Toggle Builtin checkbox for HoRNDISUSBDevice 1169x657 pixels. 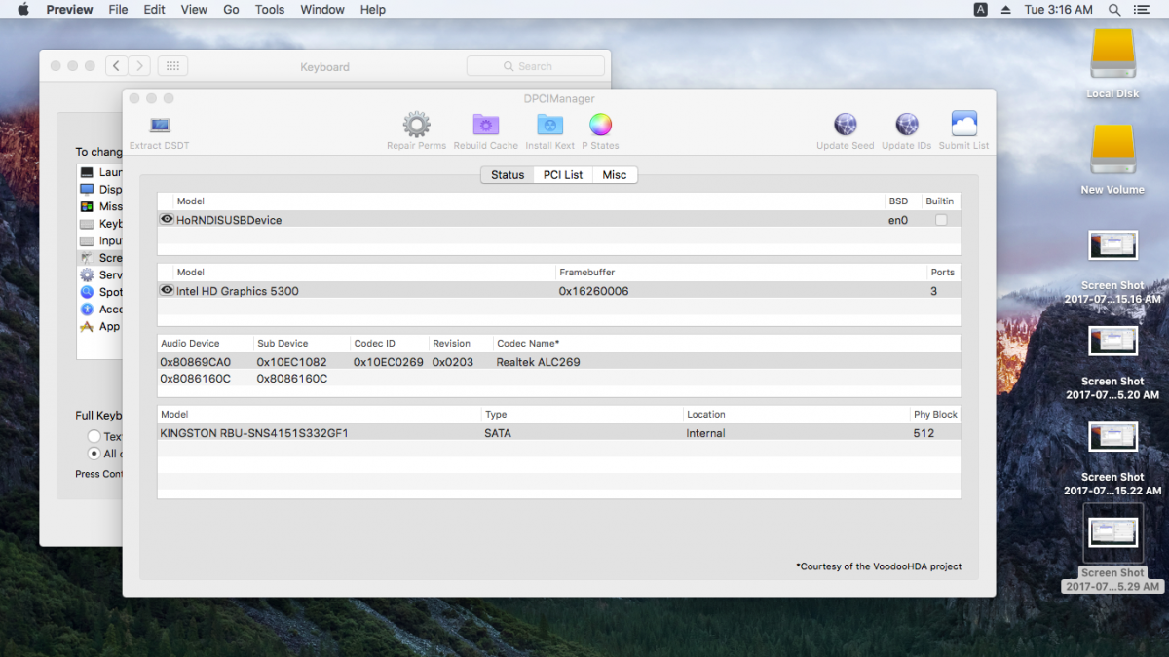941,220
